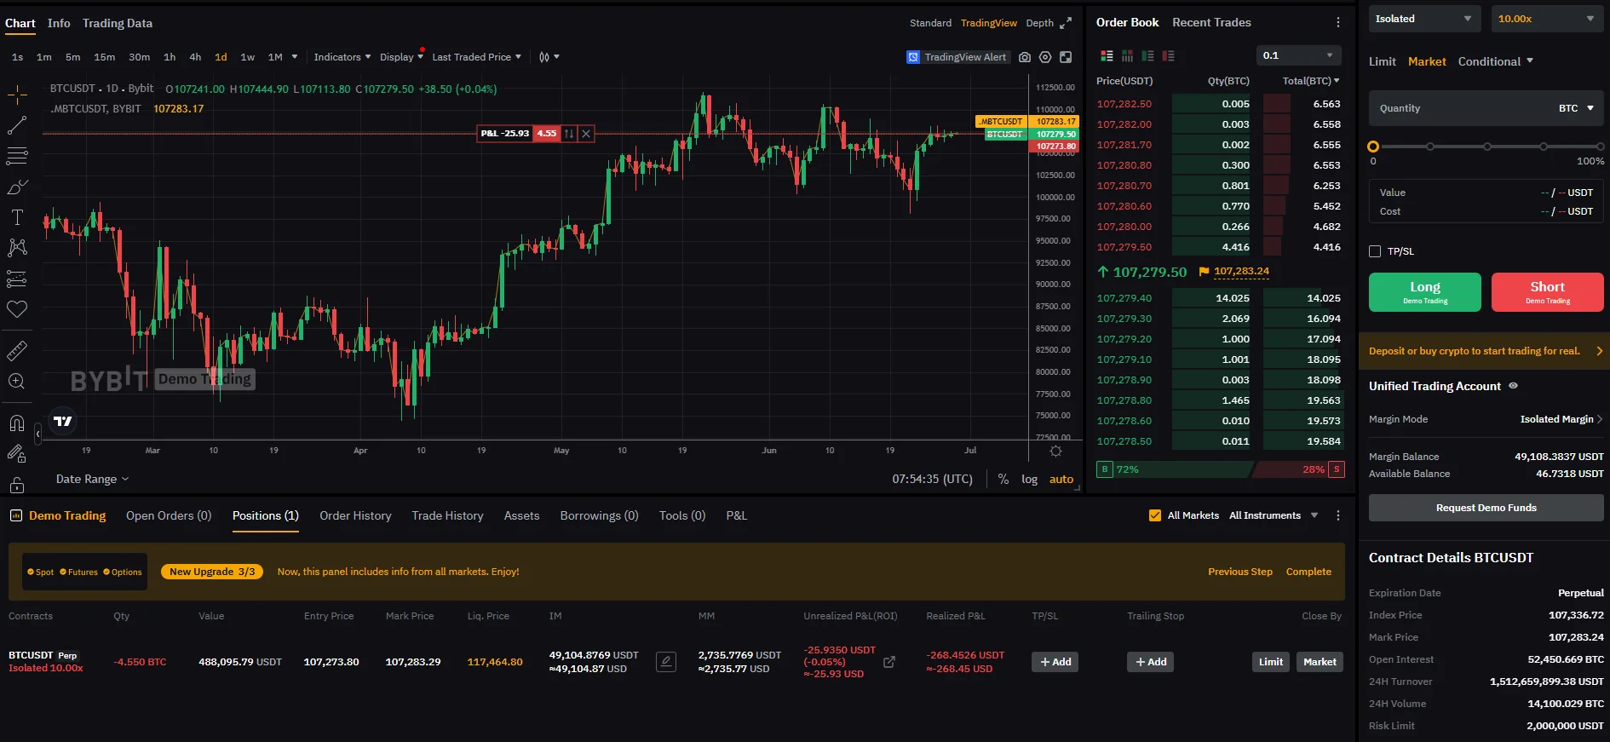Open the chart patterns tool
Image resolution: width=1610 pixels, height=742 pixels.
[17, 248]
